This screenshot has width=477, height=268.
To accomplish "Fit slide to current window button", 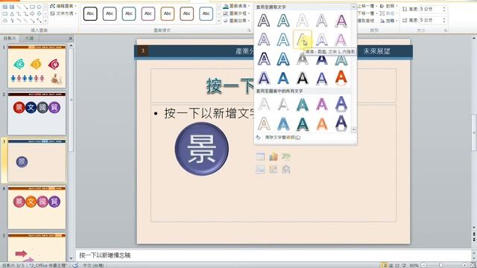I will point(473,265).
